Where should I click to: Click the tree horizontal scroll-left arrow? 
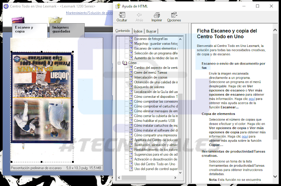tap(119, 178)
